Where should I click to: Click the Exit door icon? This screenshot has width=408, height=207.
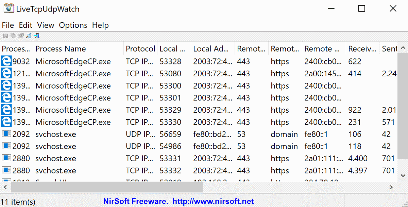click(37, 36)
